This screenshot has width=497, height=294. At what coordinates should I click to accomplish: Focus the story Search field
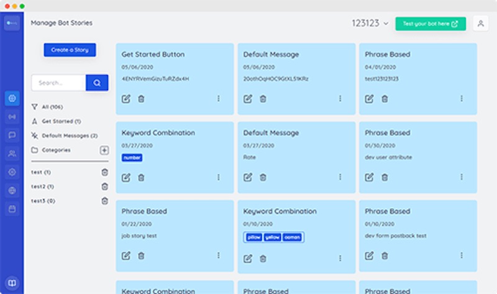coord(58,83)
